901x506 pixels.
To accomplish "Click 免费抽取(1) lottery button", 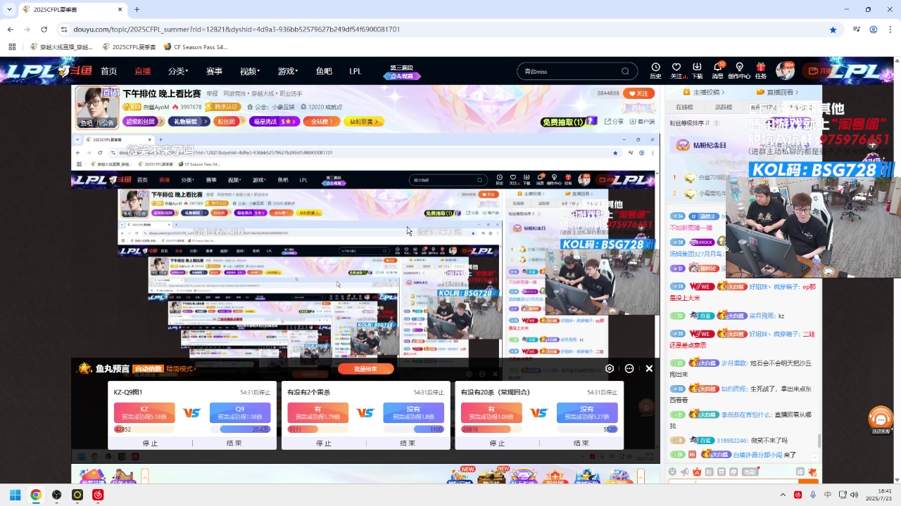I will click(x=568, y=122).
